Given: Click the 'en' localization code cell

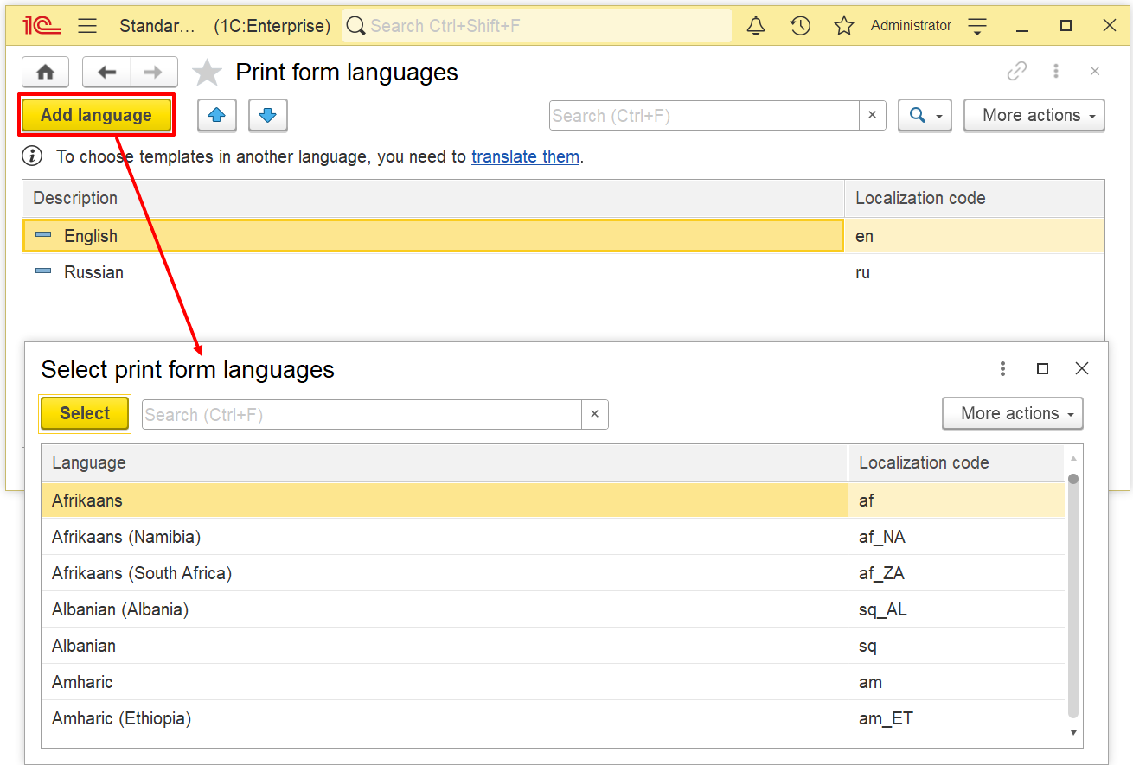Looking at the screenshot, I should coord(975,236).
